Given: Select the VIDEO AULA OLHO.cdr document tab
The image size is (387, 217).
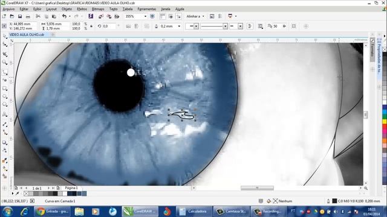Looking at the screenshot, I should tap(27, 35).
